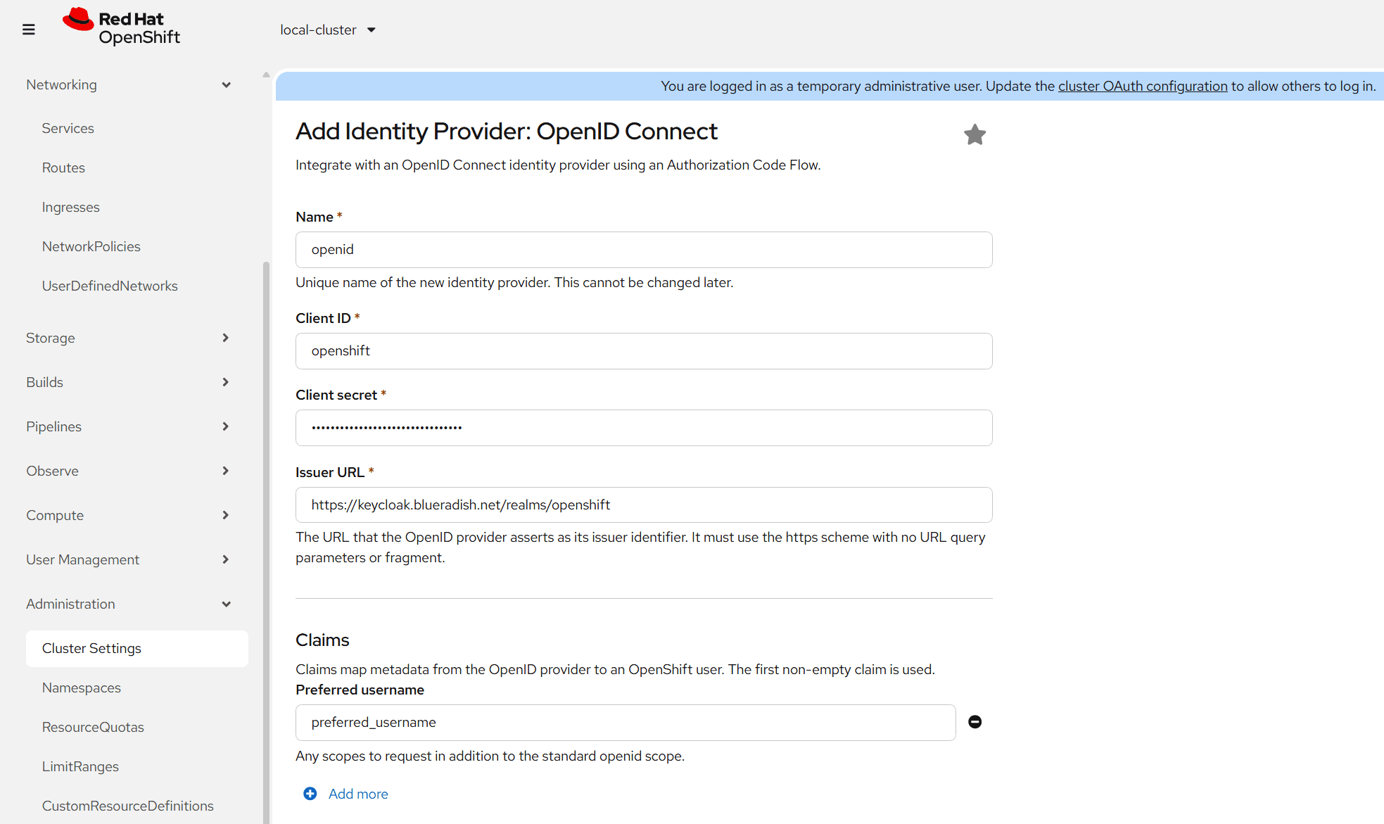1384x824 pixels.
Task: Click the Add Identity Provider heading
Action: 507,132
